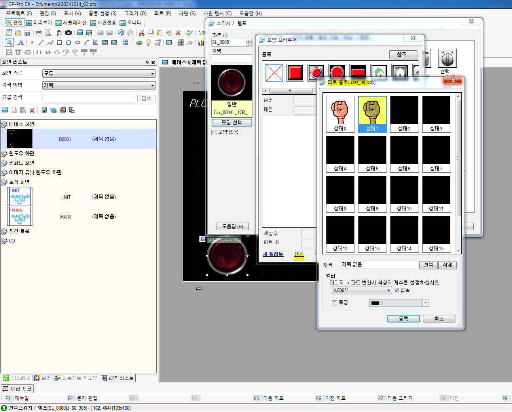The width and height of the screenshot is (512, 412).
Task: Open the 검색 방법 dropdown showing 제목
Action: 99,85
